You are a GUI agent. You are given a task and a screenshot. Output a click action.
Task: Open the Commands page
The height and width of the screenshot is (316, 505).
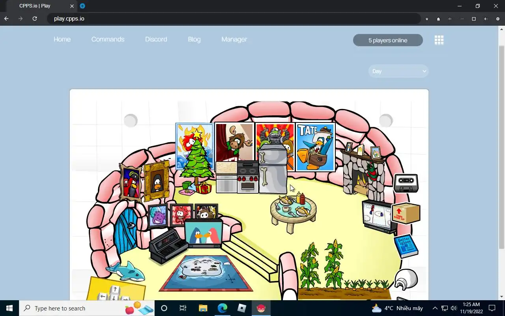[108, 39]
